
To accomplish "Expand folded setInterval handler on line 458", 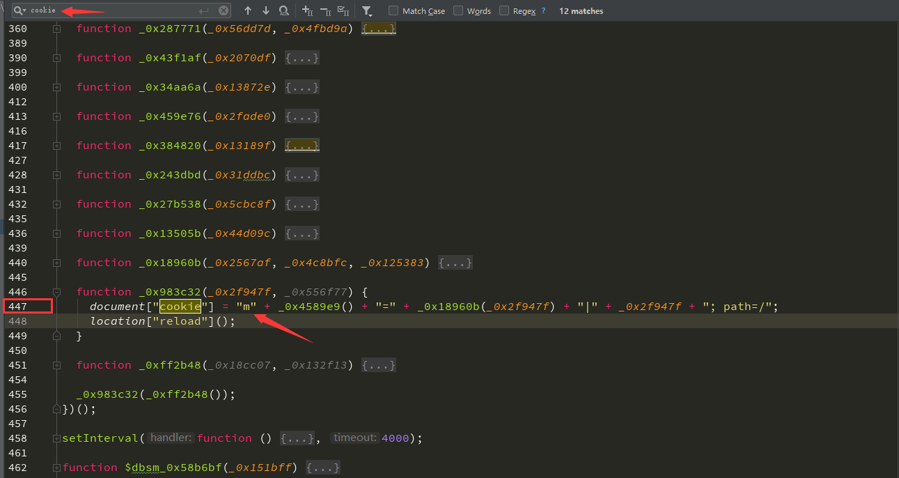I will [x=298, y=438].
